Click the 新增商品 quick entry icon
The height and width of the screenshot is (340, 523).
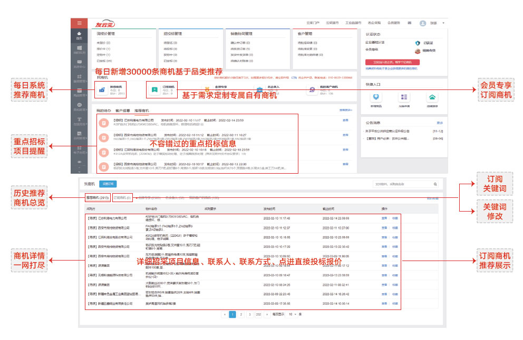click(375, 97)
